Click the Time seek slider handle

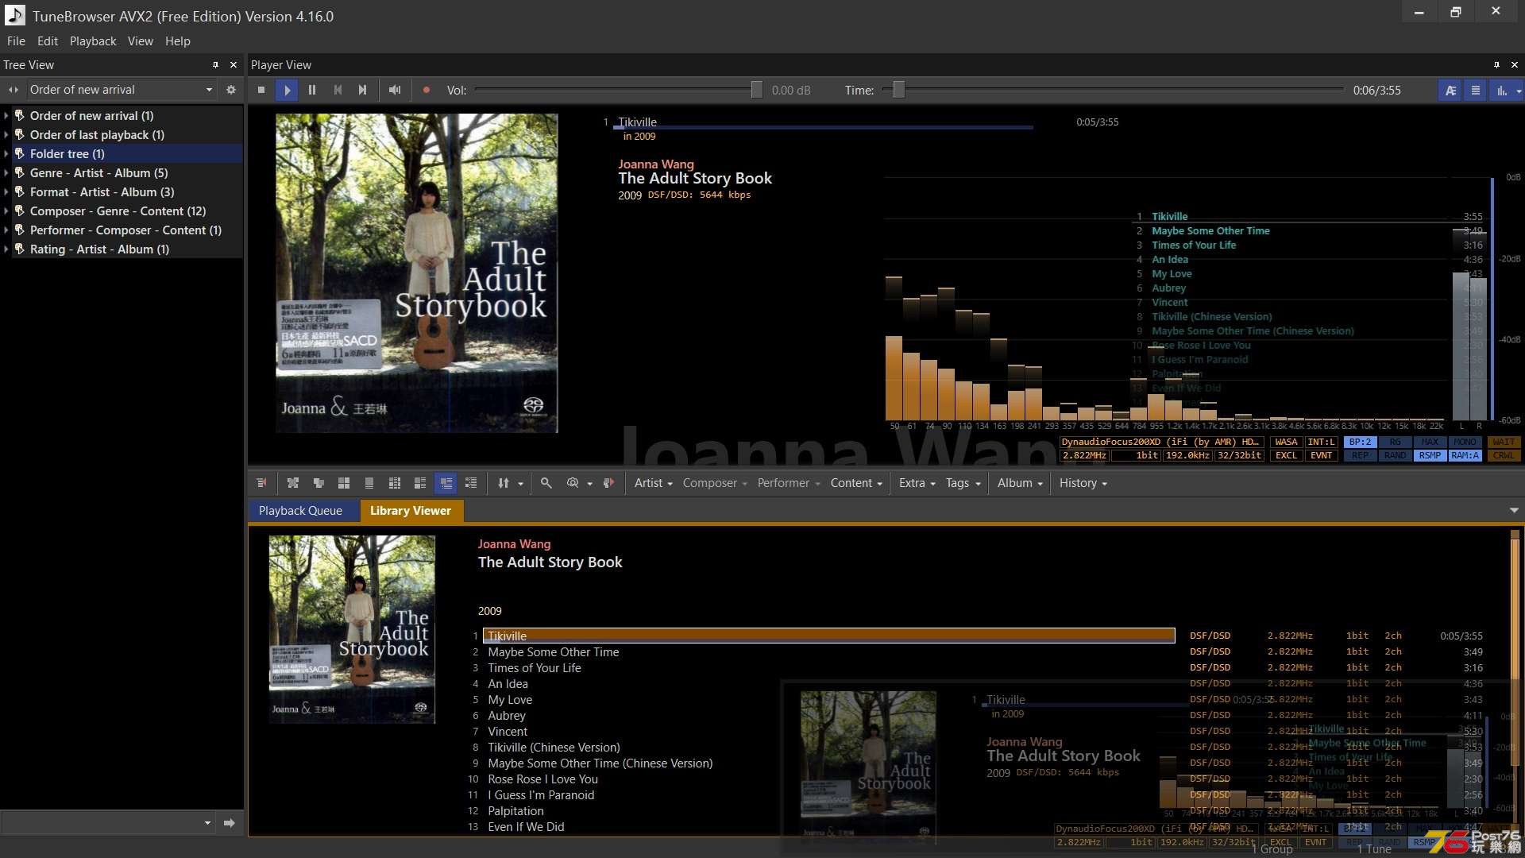[898, 90]
